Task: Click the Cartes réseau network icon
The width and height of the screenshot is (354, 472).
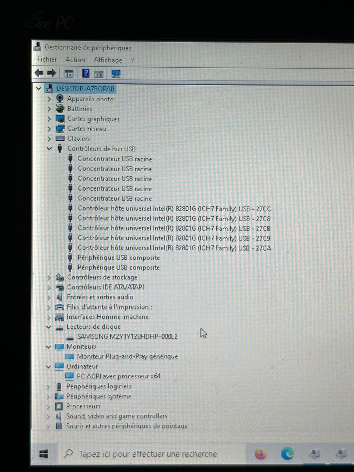Action: click(x=60, y=129)
